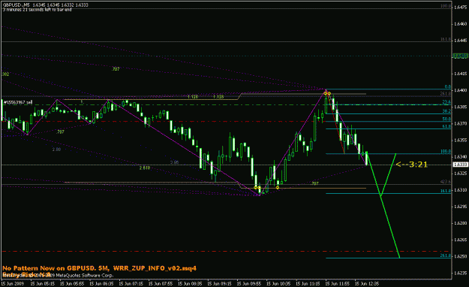Click the 1.6415 price axis label
This screenshot has height=287, width=469.
pos(461,74)
